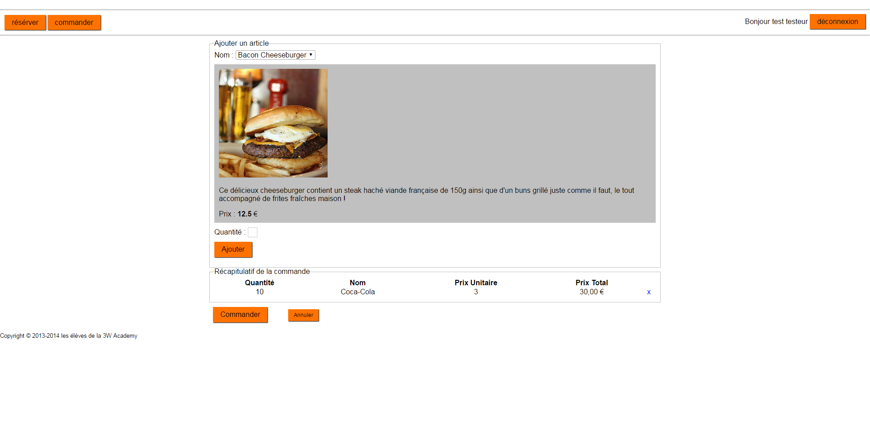The width and height of the screenshot is (870, 441).
Task: Open the commander navigation button
Action: [x=74, y=23]
